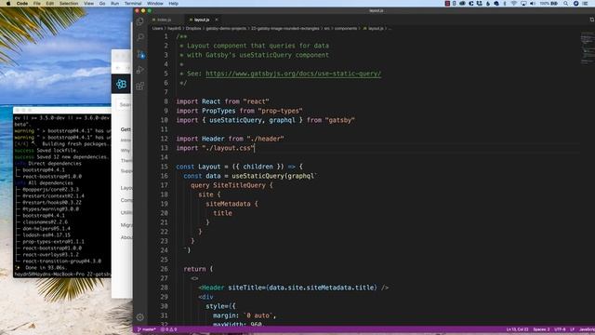
Task: Click the code minimap at editor right
Action: click(x=587, y=48)
